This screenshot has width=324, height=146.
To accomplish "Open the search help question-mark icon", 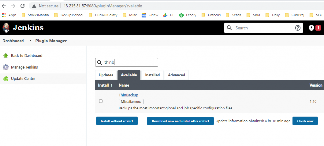I will pyautogui.click(x=297, y=28).
